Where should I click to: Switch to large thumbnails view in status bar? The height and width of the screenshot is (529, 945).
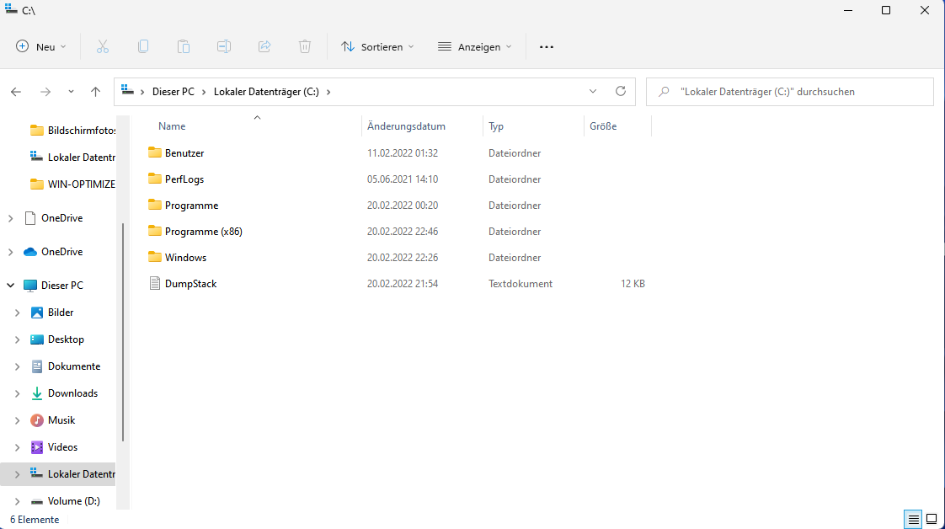(932, 519)
